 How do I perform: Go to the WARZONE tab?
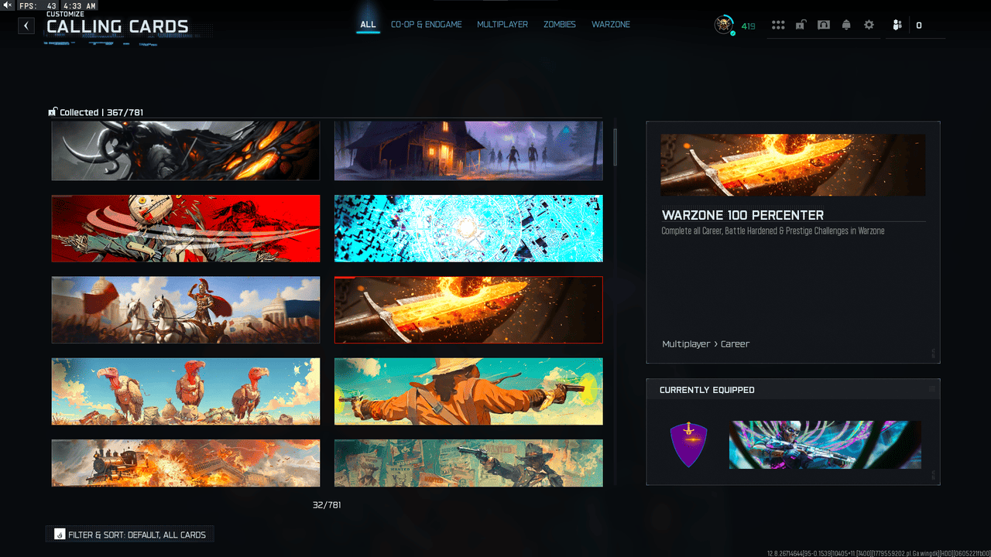611,25
